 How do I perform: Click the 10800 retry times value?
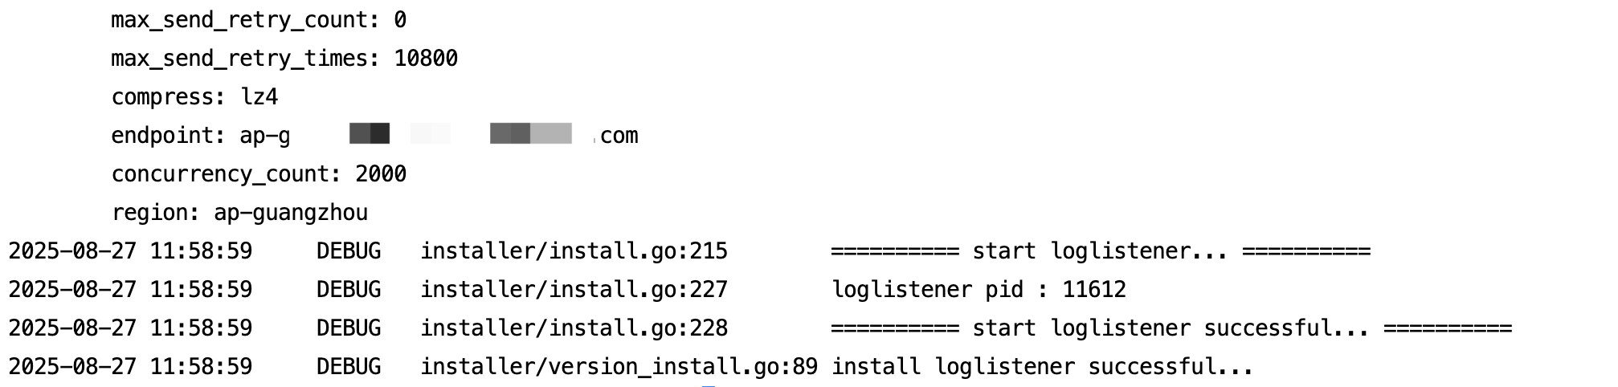[426, 59]
